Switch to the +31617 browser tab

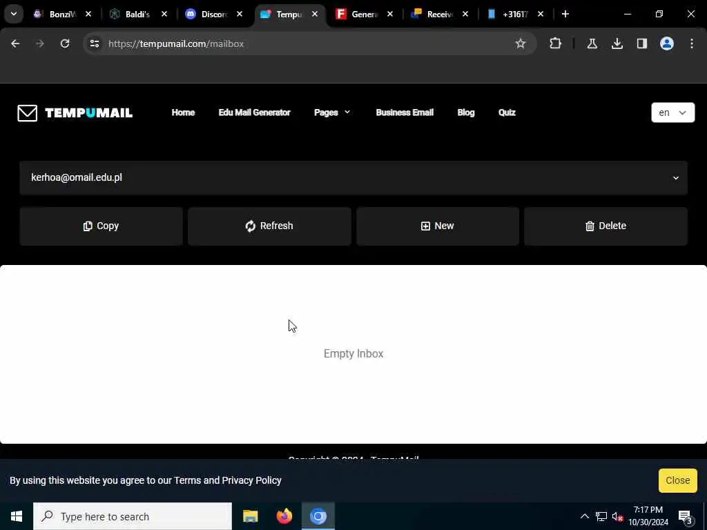point(509,14)
